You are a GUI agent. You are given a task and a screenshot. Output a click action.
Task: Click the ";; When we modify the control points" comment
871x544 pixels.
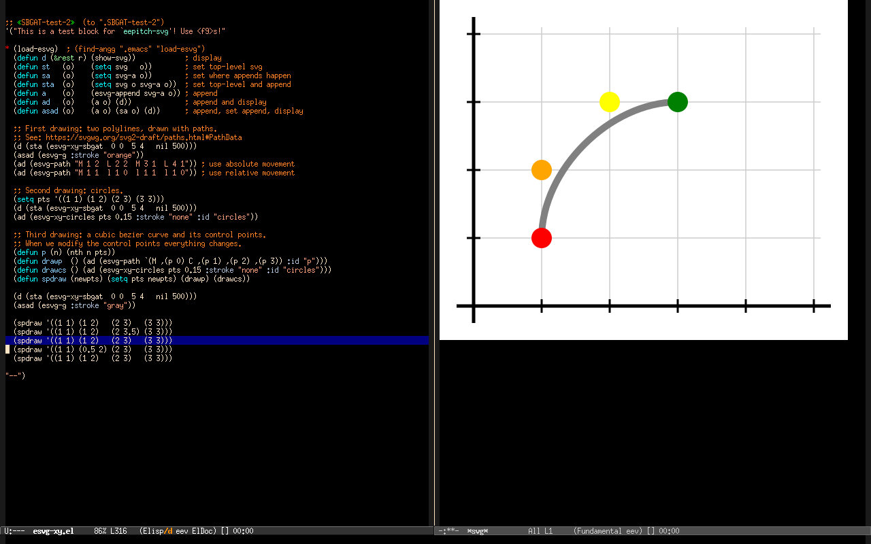point(127,243)
